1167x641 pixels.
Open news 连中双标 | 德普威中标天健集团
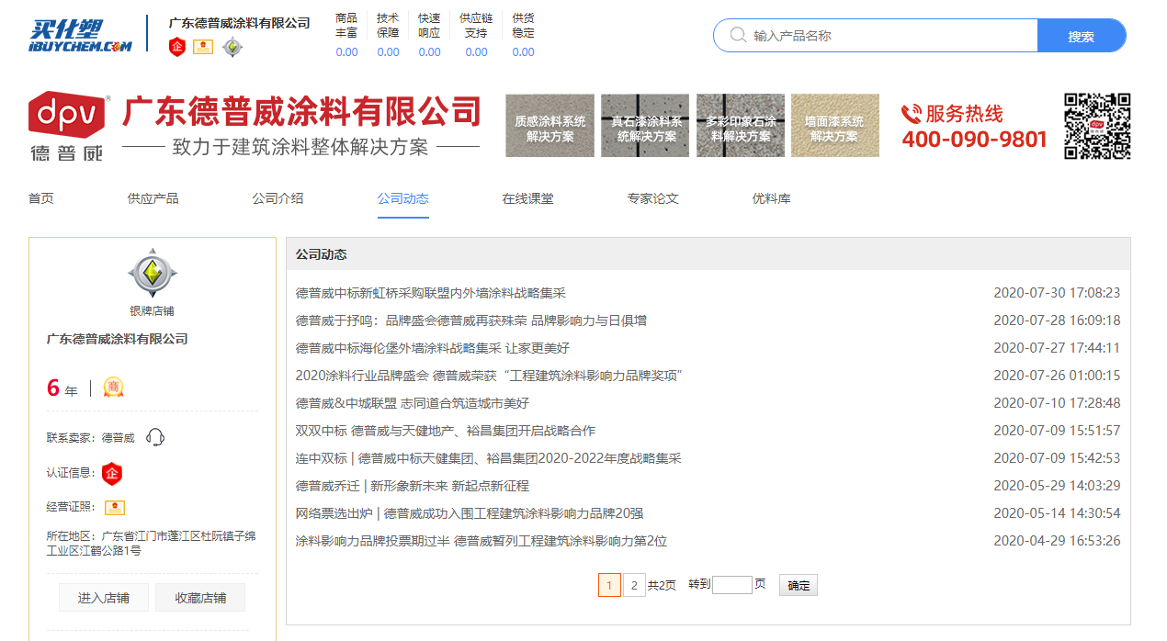click(x=489, y=458)
